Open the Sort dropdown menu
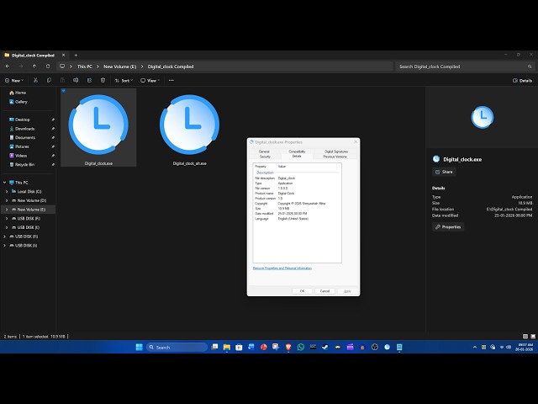The width and height of the screenshot is (538, 404). [x=124, y=80]
